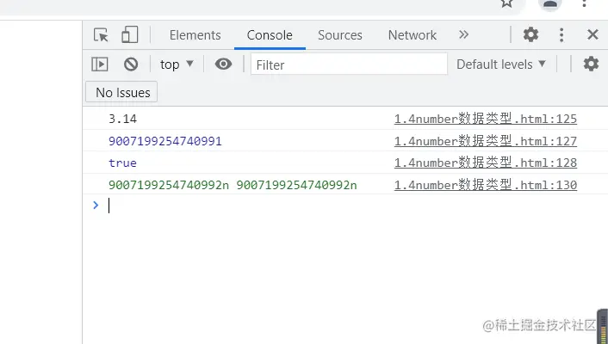
Task: Open source link html:127
Action: pos(486,141)
